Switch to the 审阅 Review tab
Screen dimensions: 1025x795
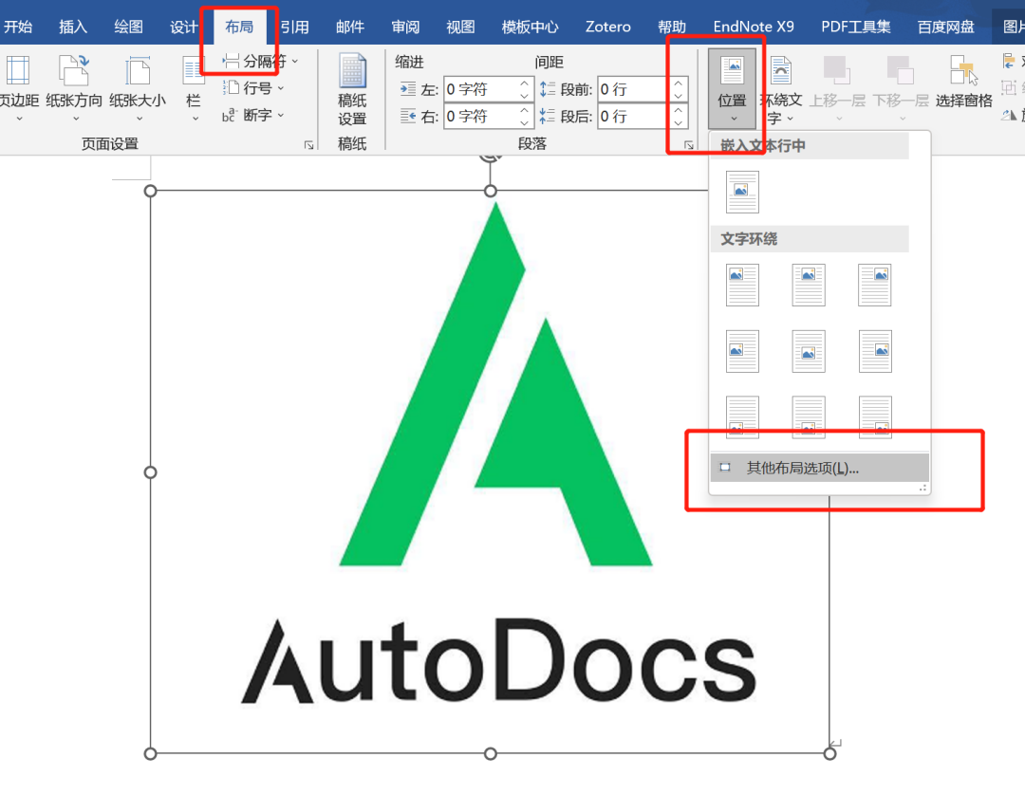point(405,27)
